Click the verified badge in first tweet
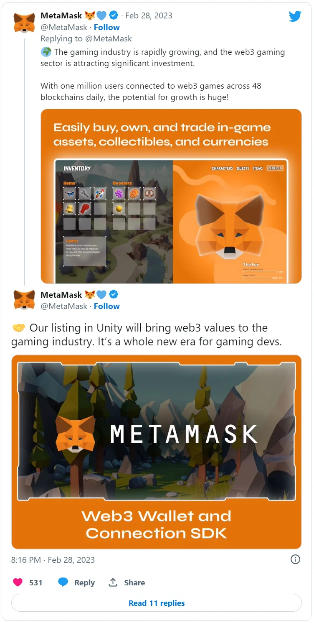Viewport: 314px width, 623px height. [113, 15]
